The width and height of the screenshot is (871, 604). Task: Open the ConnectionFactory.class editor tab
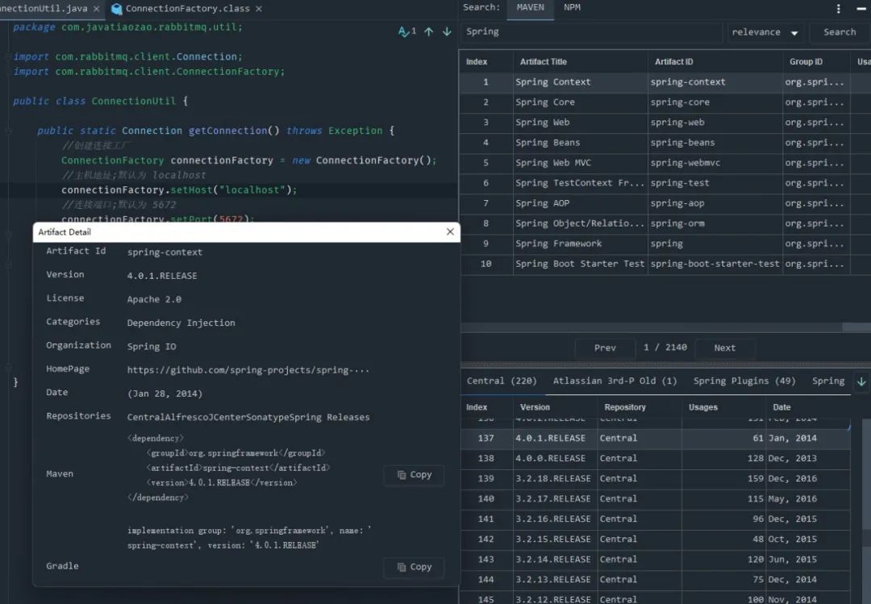(187, 9)
